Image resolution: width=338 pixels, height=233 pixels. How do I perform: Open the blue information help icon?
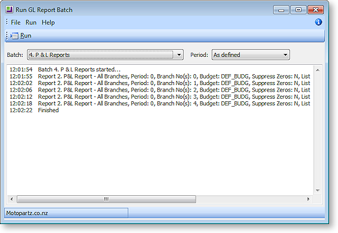(318, 22)
